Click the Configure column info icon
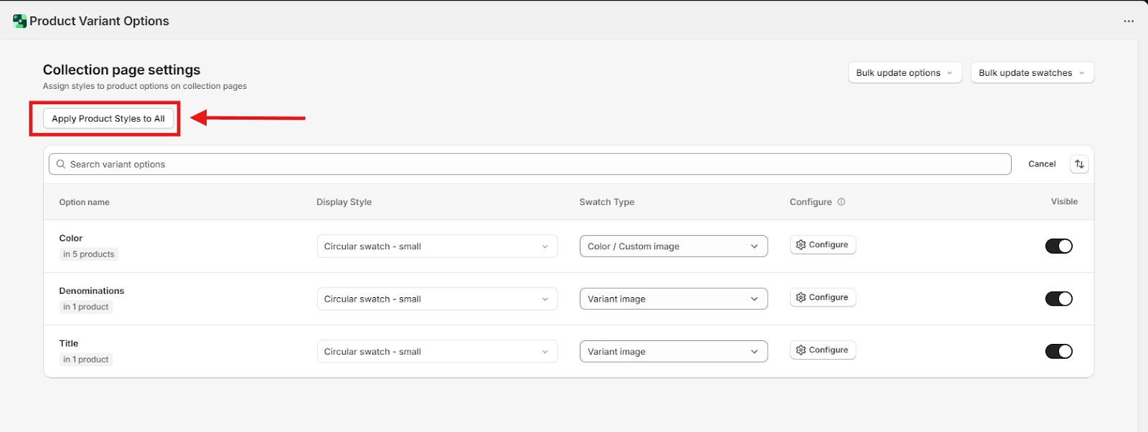Viewport: 1148px width, 432px height. point(842,202)
